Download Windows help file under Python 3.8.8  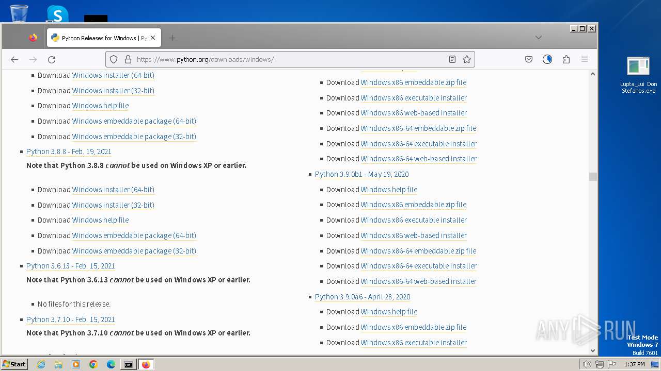[x=100, y=220]
